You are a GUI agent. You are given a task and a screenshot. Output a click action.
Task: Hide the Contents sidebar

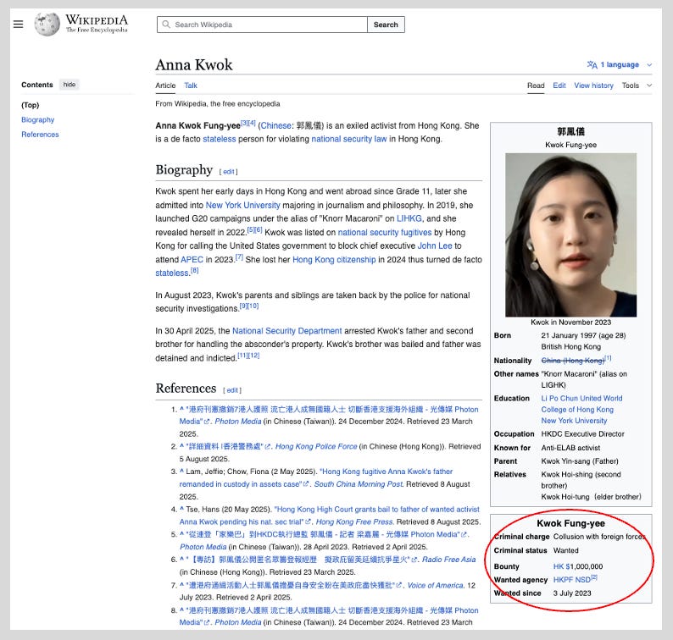[70, 85]
